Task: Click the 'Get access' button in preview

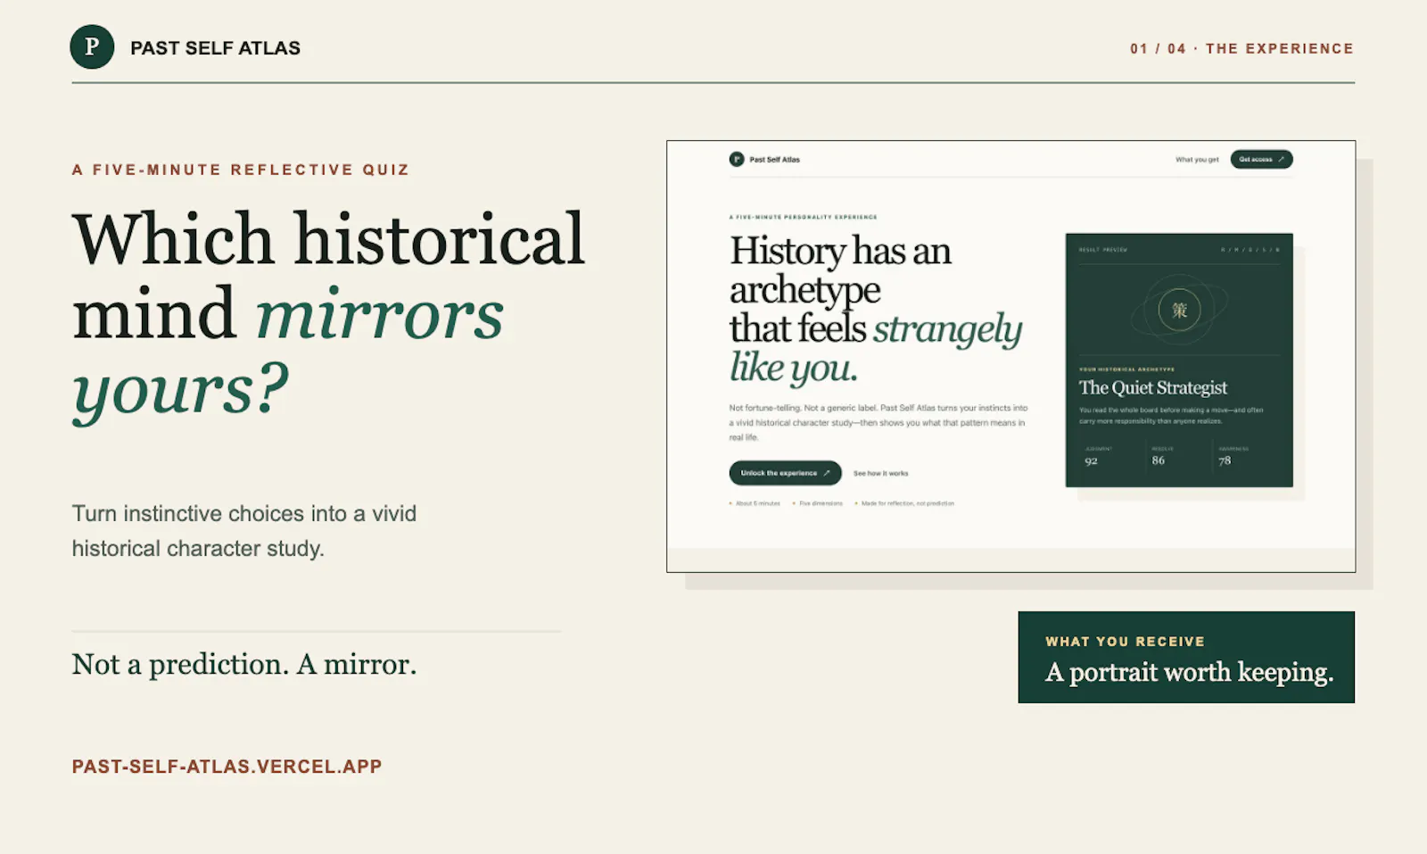Action: tap(1261, 159)
